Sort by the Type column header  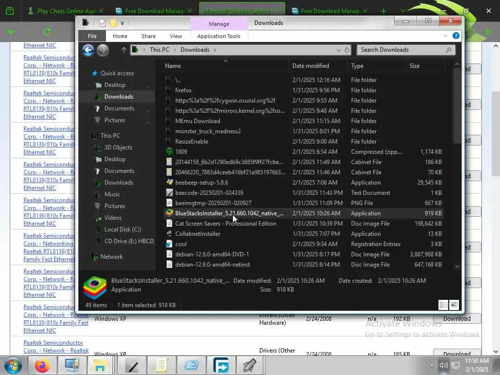(x=357, y=66)
